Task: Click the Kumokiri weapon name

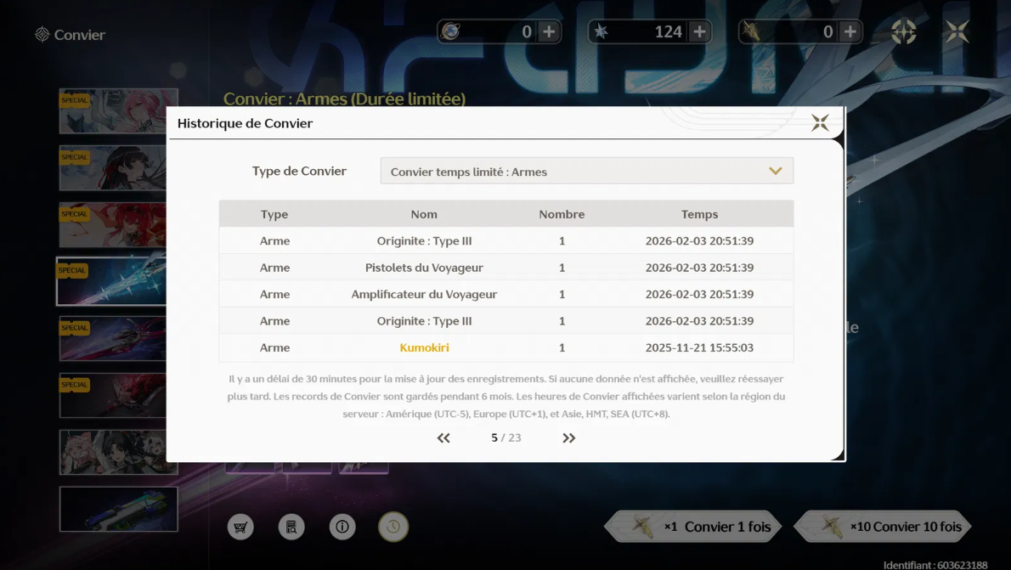Action: [424, 347]
